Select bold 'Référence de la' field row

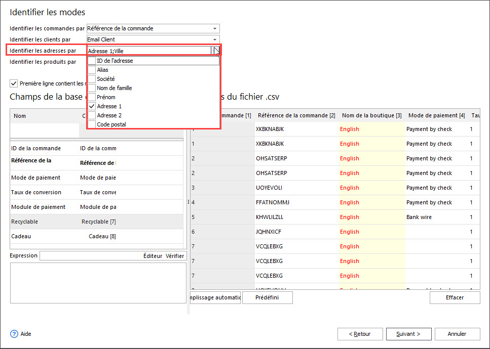pos(97,163)
